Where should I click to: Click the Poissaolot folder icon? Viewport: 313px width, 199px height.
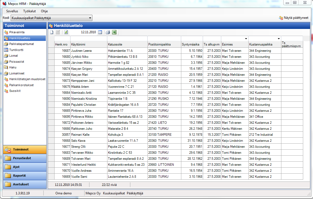coord(6,62)
